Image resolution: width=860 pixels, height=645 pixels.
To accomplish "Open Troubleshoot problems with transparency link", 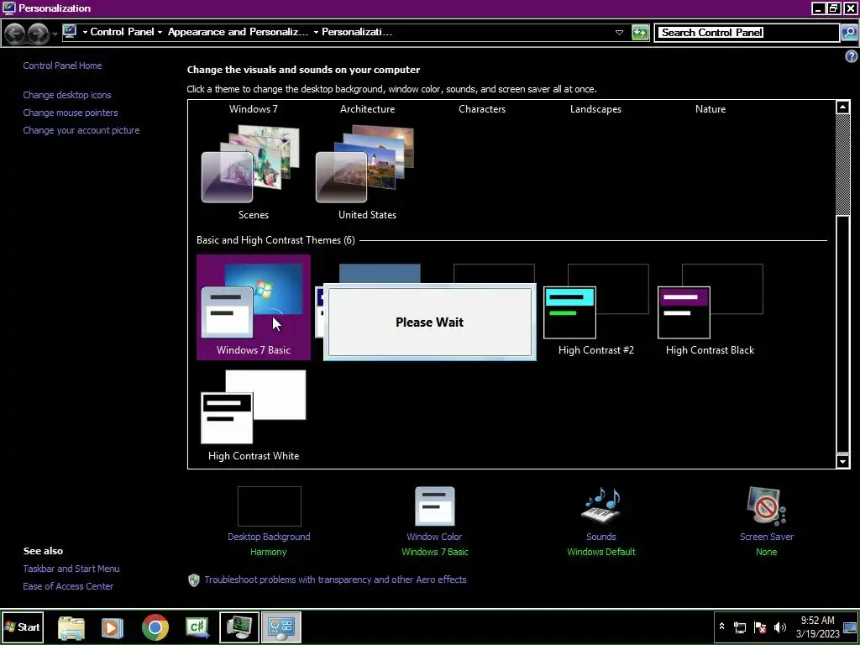I will coord(335,579).
